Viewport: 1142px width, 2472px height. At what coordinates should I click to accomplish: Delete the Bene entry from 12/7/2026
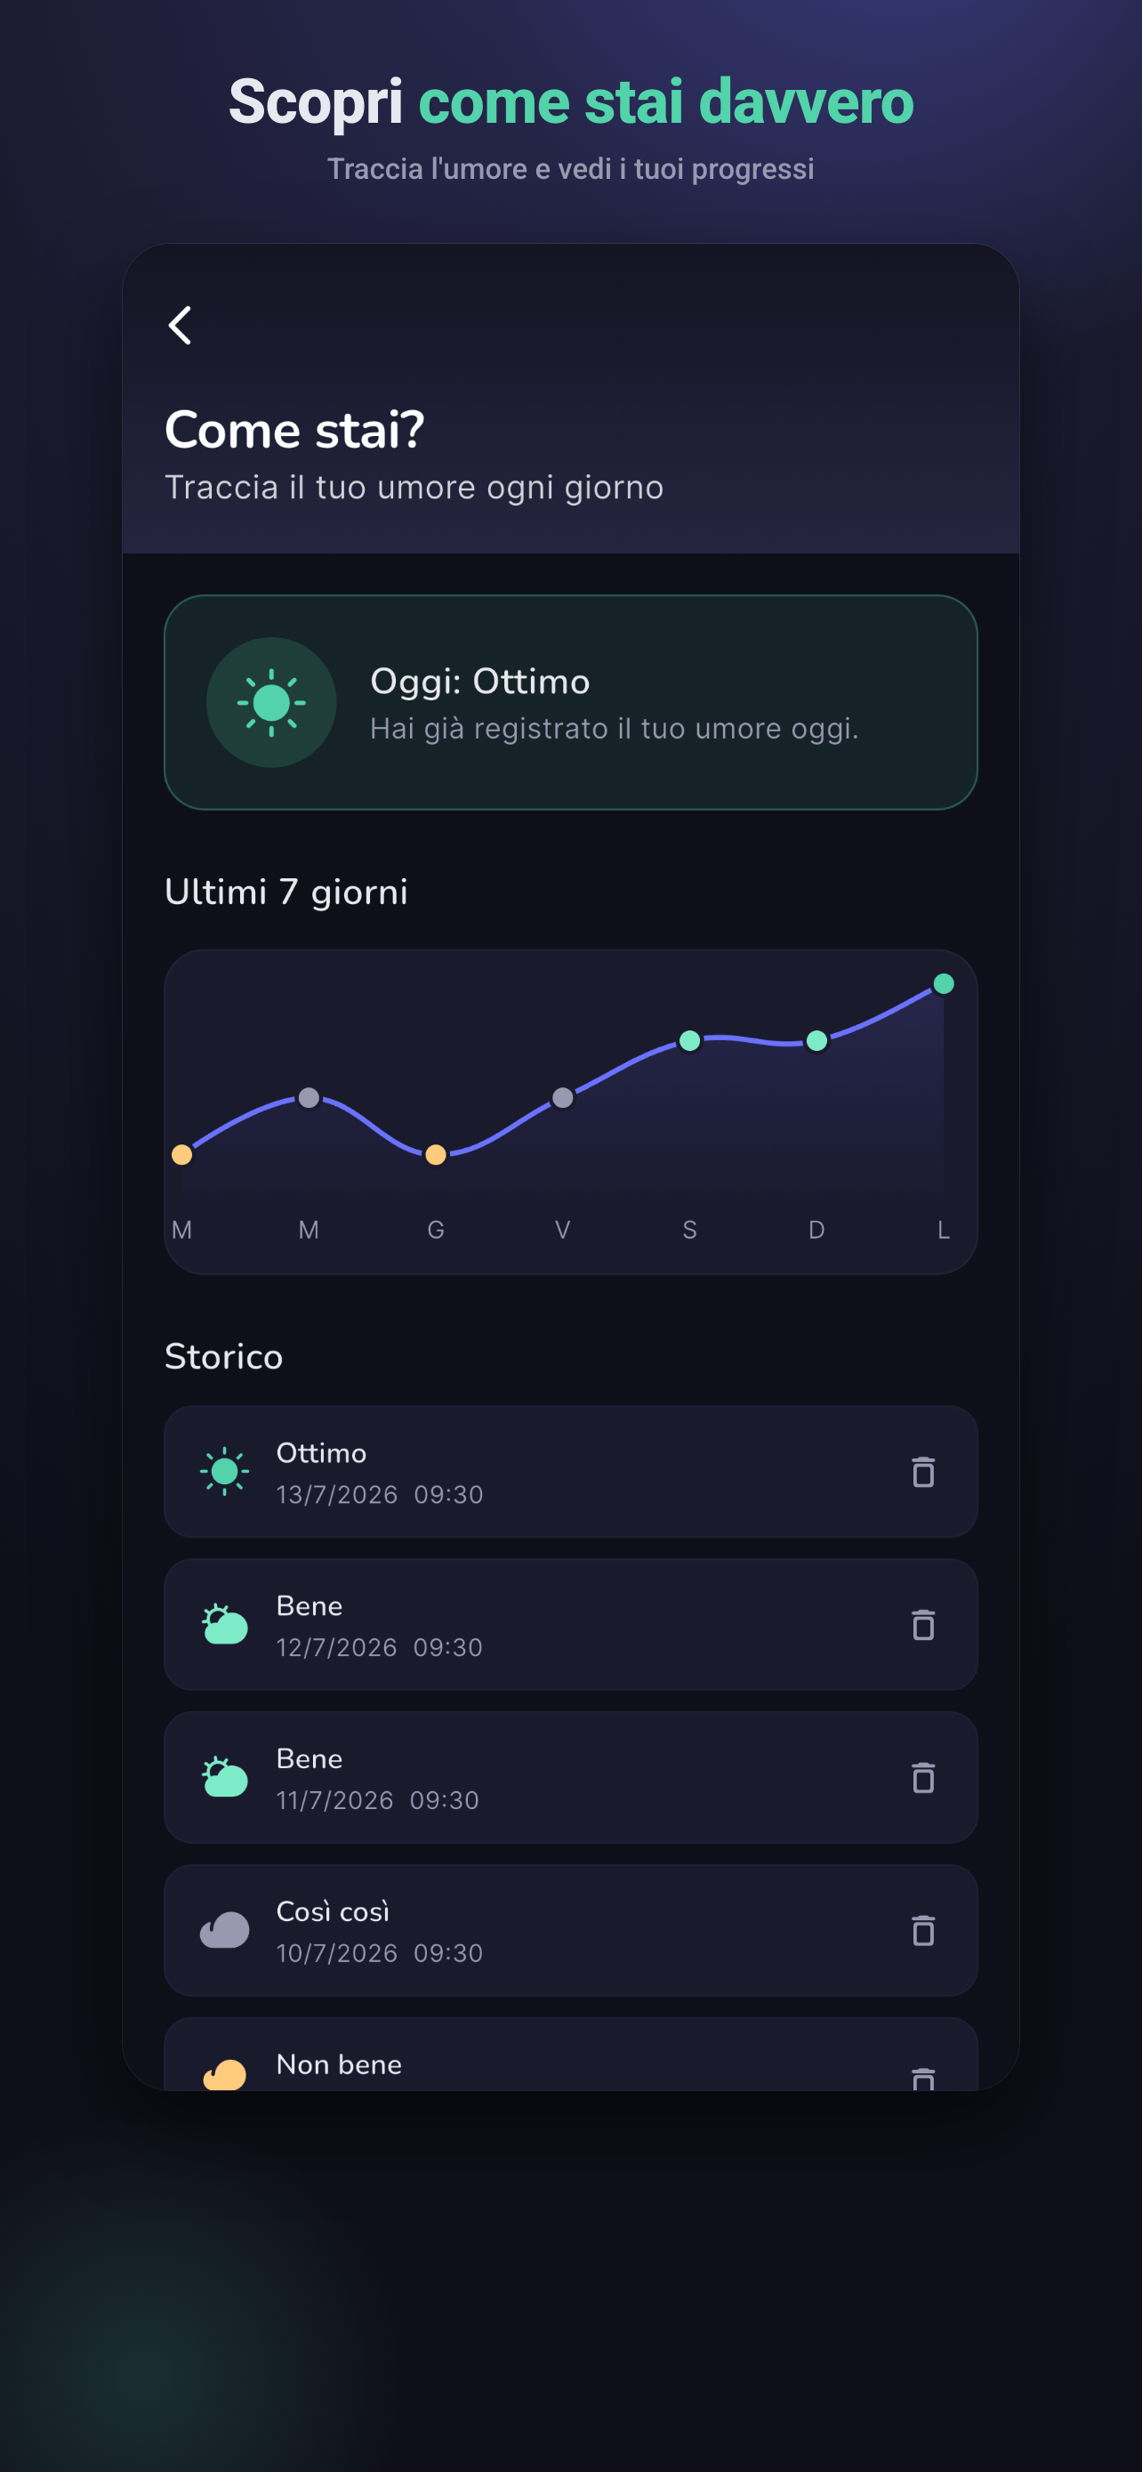[922, 1624]
